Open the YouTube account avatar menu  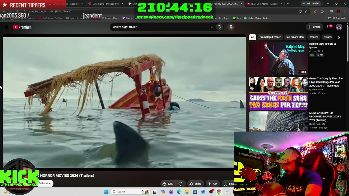click(x=339, y=27)
